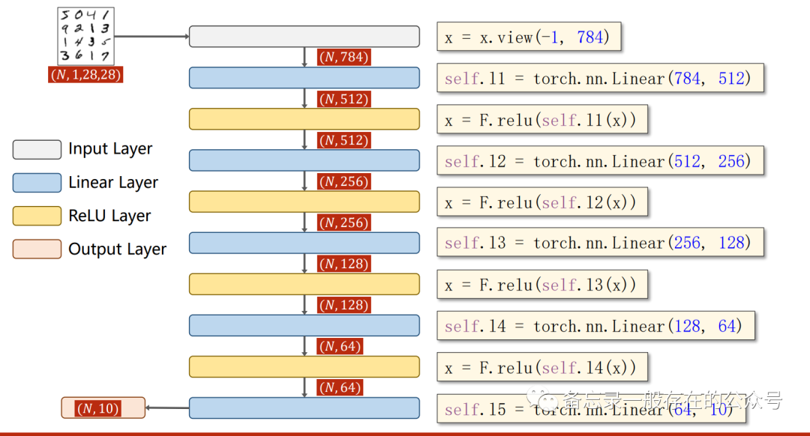Click the x = x.view(-1, 784) code box
The width and height of the screenshot is (810, 436).
(529, 36)
